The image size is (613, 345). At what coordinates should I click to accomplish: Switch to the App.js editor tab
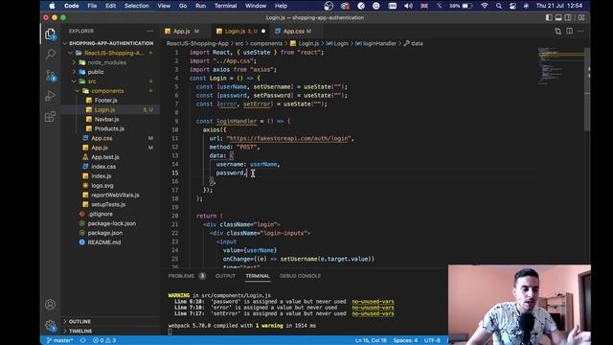click(x=182, y=32)
